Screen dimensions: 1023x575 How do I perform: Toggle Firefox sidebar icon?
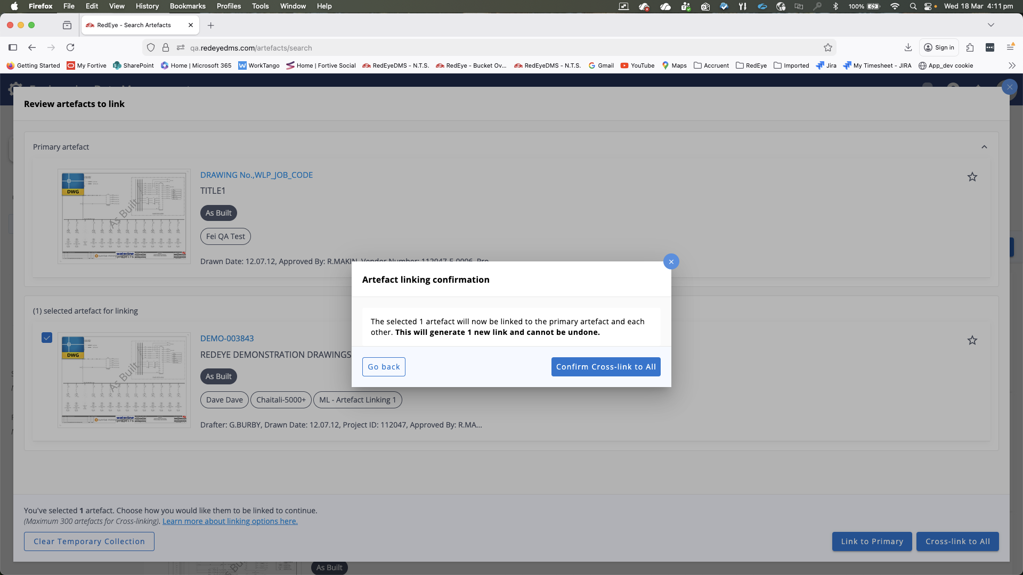click(x=13, y=47)
